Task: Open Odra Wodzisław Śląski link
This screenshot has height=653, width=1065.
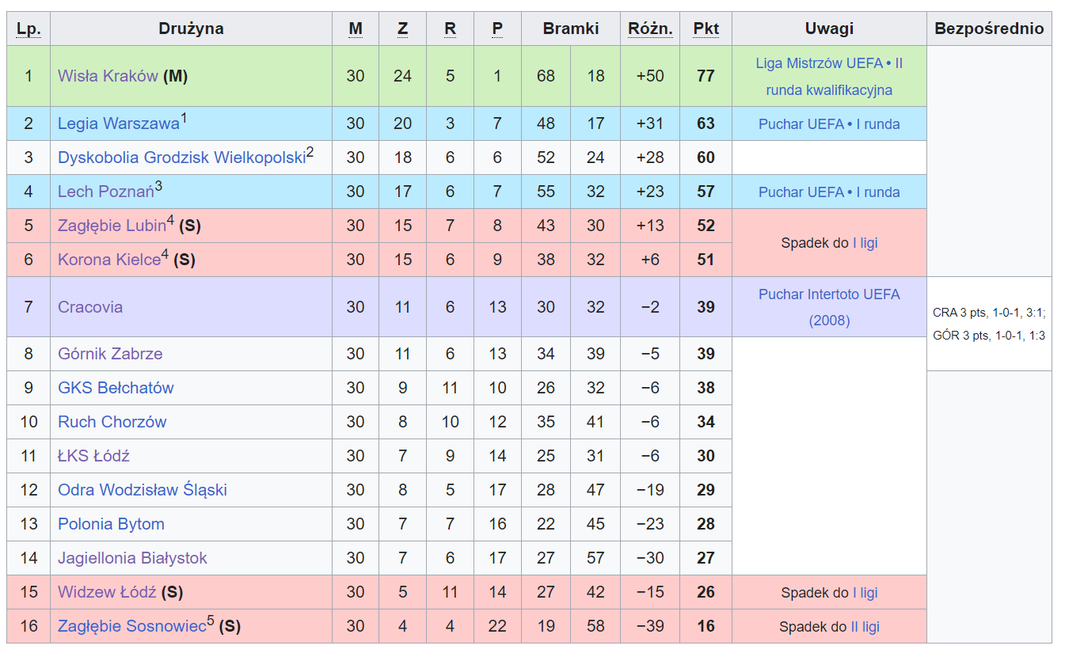Action: click(x=143, y=491)
